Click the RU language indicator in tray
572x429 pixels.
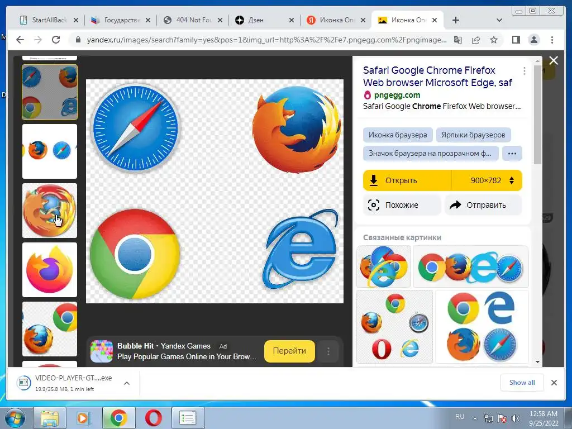(x=460, y=417)
